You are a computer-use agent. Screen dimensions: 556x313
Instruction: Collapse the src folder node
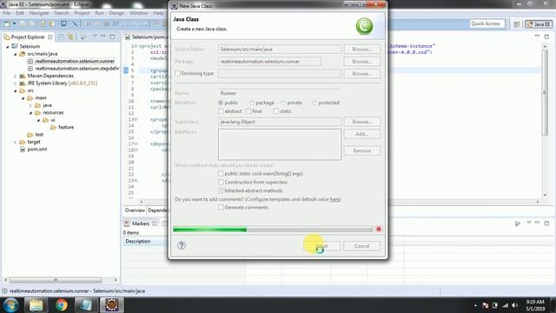[x=16, y=90]
